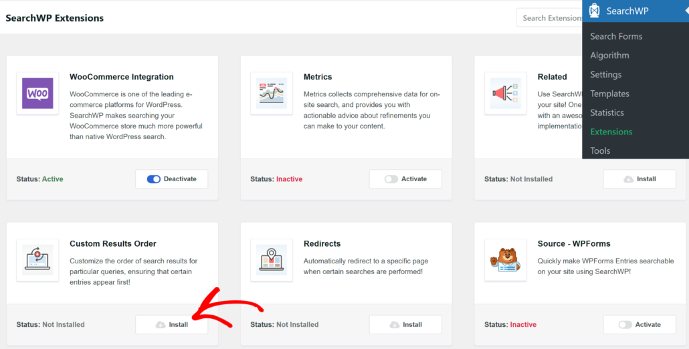Click the Redirects card title

[x=322, y=243]
